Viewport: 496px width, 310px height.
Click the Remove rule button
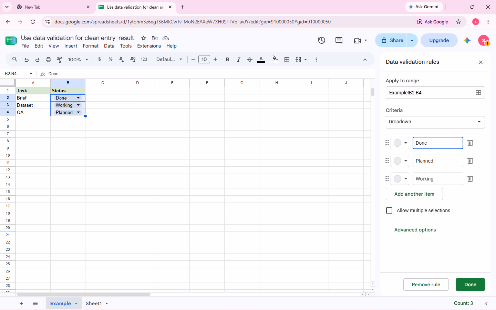click(x=426, y=285)
